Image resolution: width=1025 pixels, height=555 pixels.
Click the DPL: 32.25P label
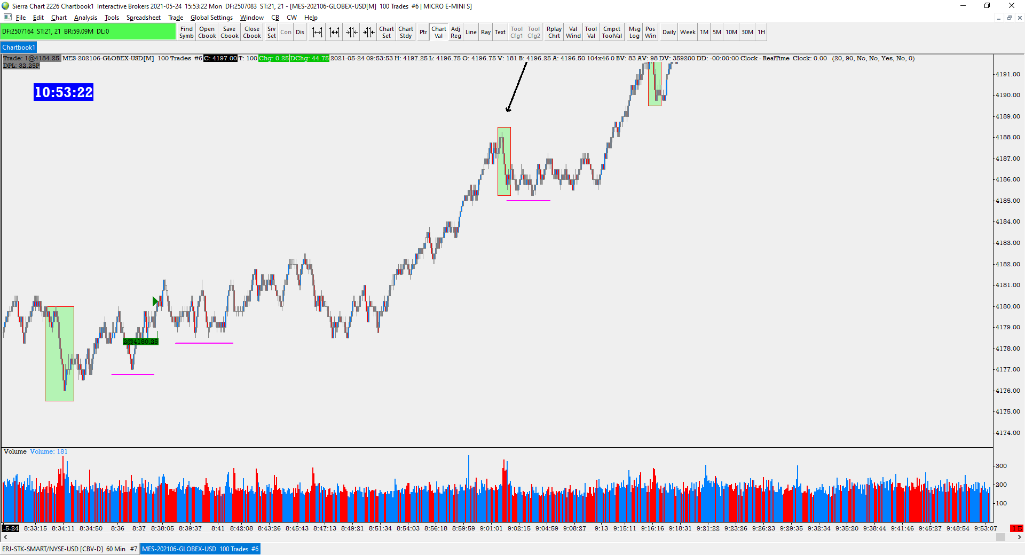pos(21,66)
